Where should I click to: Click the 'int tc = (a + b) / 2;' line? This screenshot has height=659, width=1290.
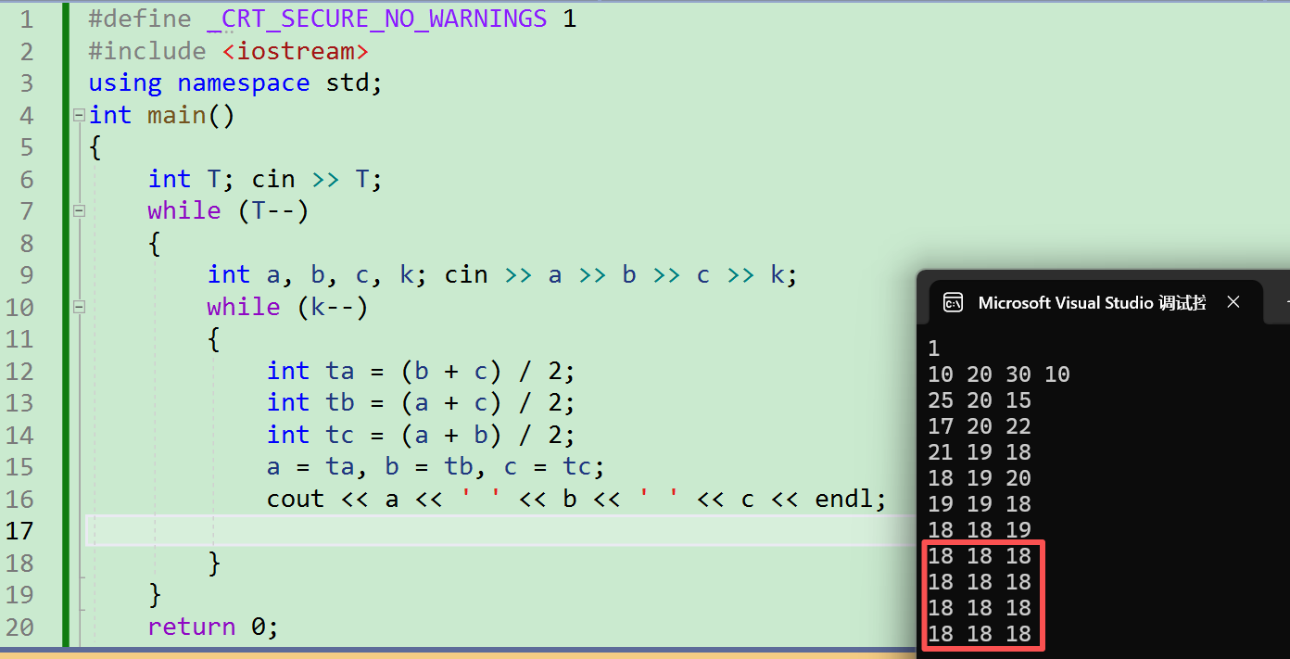[x=421, y=435]
